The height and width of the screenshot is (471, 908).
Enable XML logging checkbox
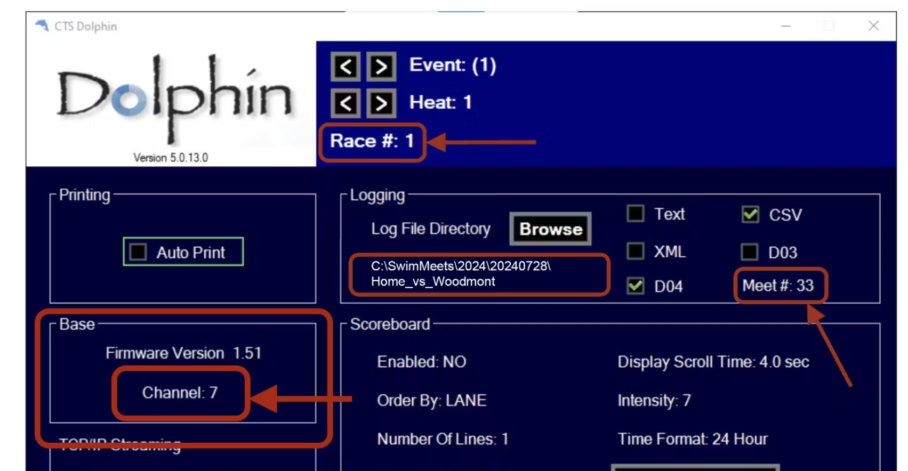click(635, 251)
